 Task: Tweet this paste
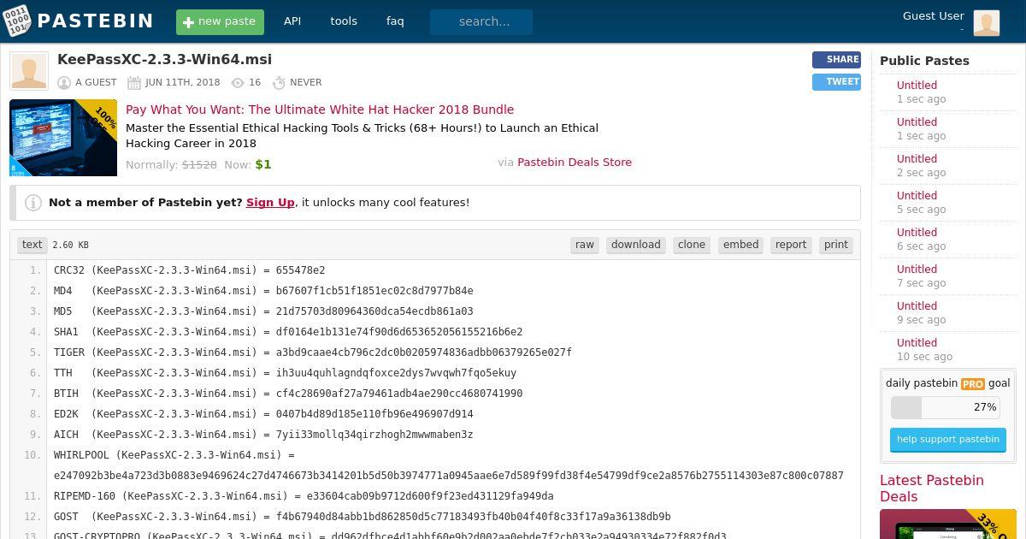coord(836,82)
